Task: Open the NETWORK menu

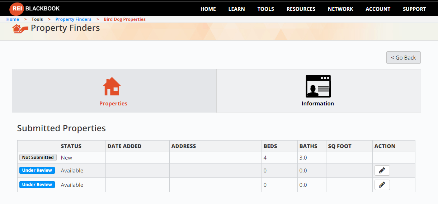Action: [340, 9]
